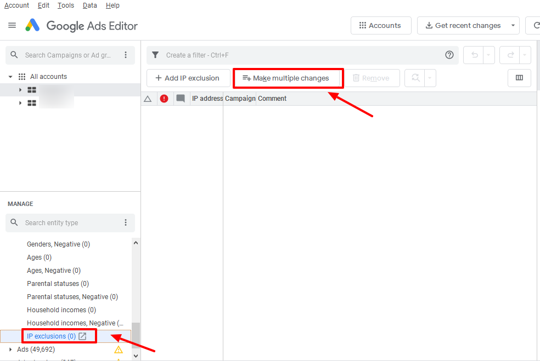This screenshot has width=540, height=361.
Task: Open the redo history dropdown arrow
Action: click(x=525, y=55)
